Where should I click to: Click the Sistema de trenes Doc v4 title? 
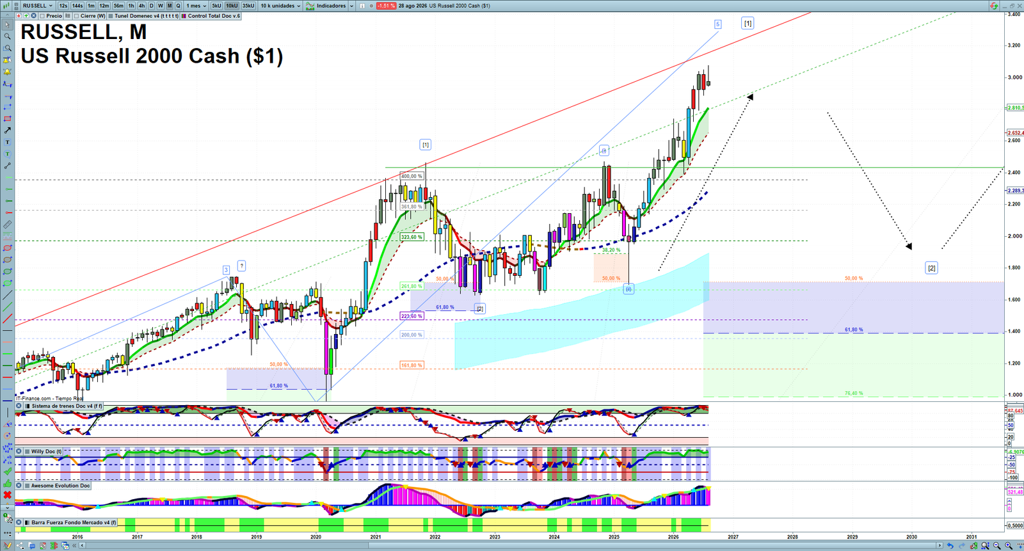[x=67, y=406]
